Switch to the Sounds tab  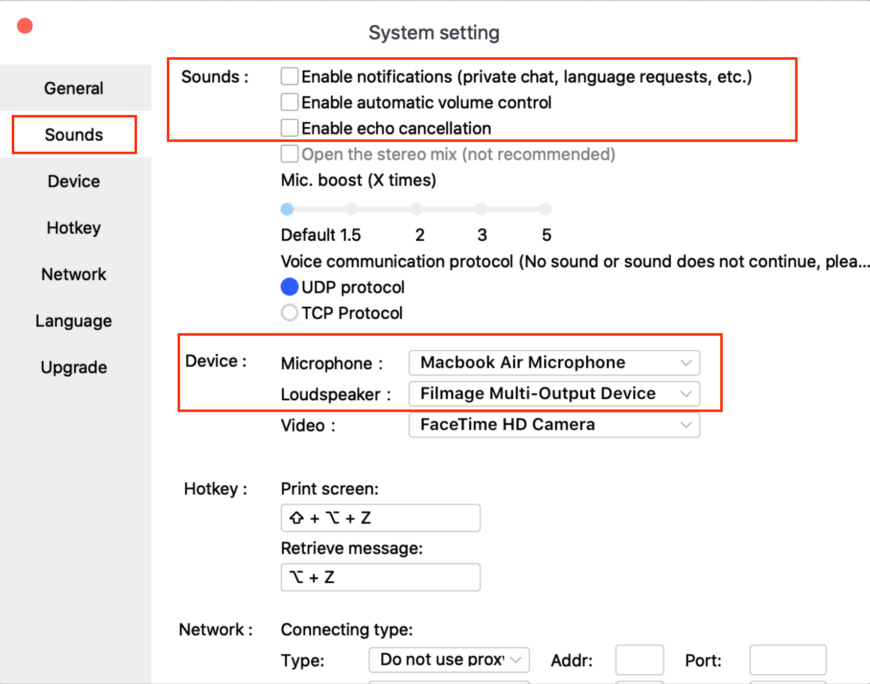[74, 135]
